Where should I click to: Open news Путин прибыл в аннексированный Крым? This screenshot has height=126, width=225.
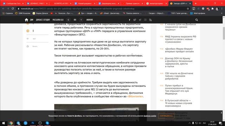pyautogui.click(x=179, y=90)
